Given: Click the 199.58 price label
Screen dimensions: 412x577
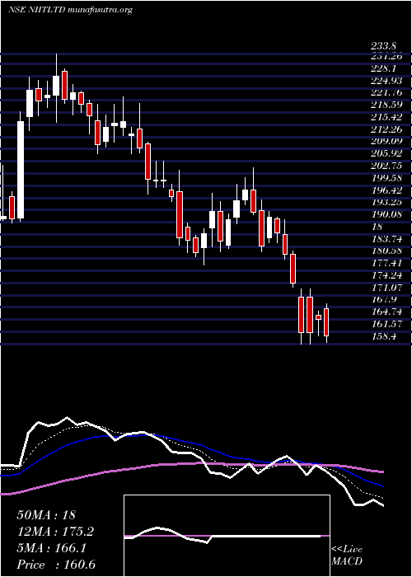Looking at the screenshot, I should (386, 178).
